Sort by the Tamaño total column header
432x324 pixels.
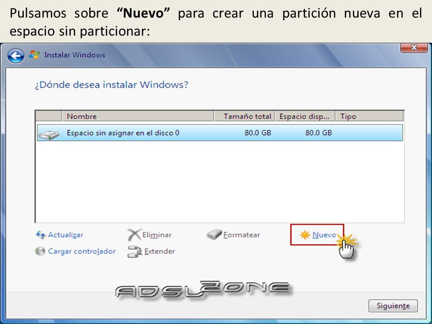point(244,116)
